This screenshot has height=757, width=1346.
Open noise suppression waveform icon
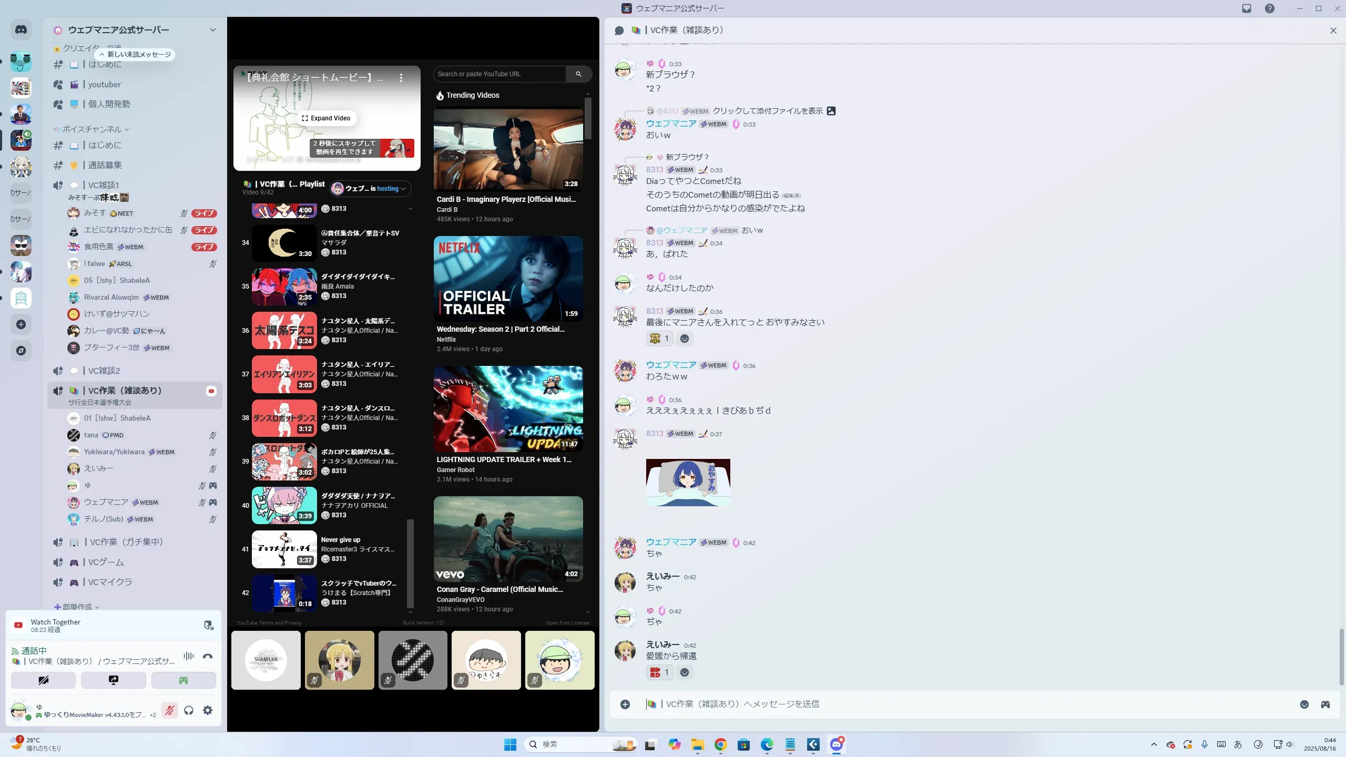[x=188, y=656]
